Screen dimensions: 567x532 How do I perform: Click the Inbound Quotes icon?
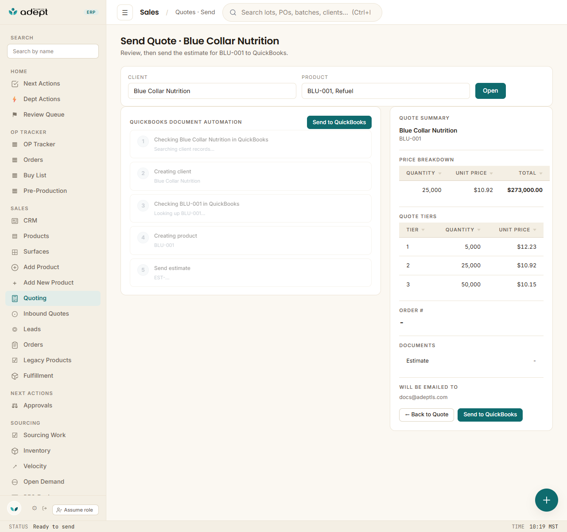(15, 314)
